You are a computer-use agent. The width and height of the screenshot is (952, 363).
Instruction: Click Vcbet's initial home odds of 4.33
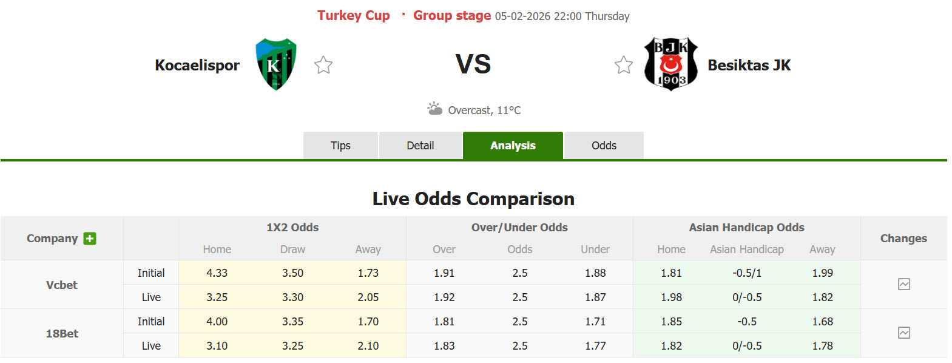(x=217, y=273)
